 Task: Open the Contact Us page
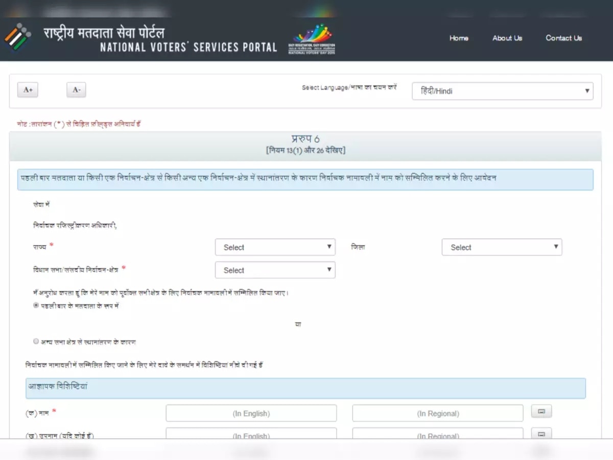tap(563, 38)
